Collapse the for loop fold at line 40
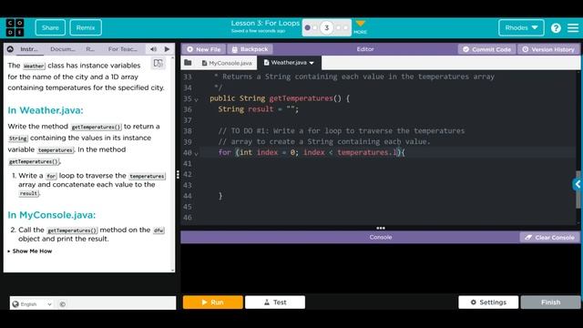Viewport: 583px width, 328px height. tap(197, 154)
